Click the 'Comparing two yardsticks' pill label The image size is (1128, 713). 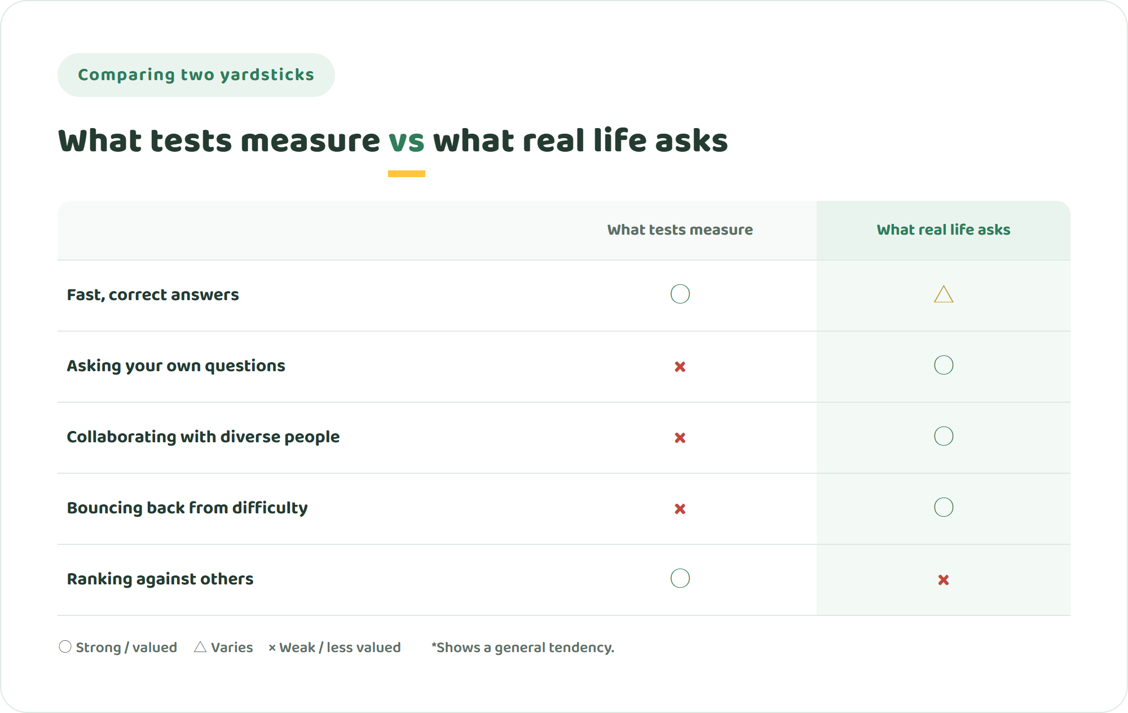tap(196, 75)
